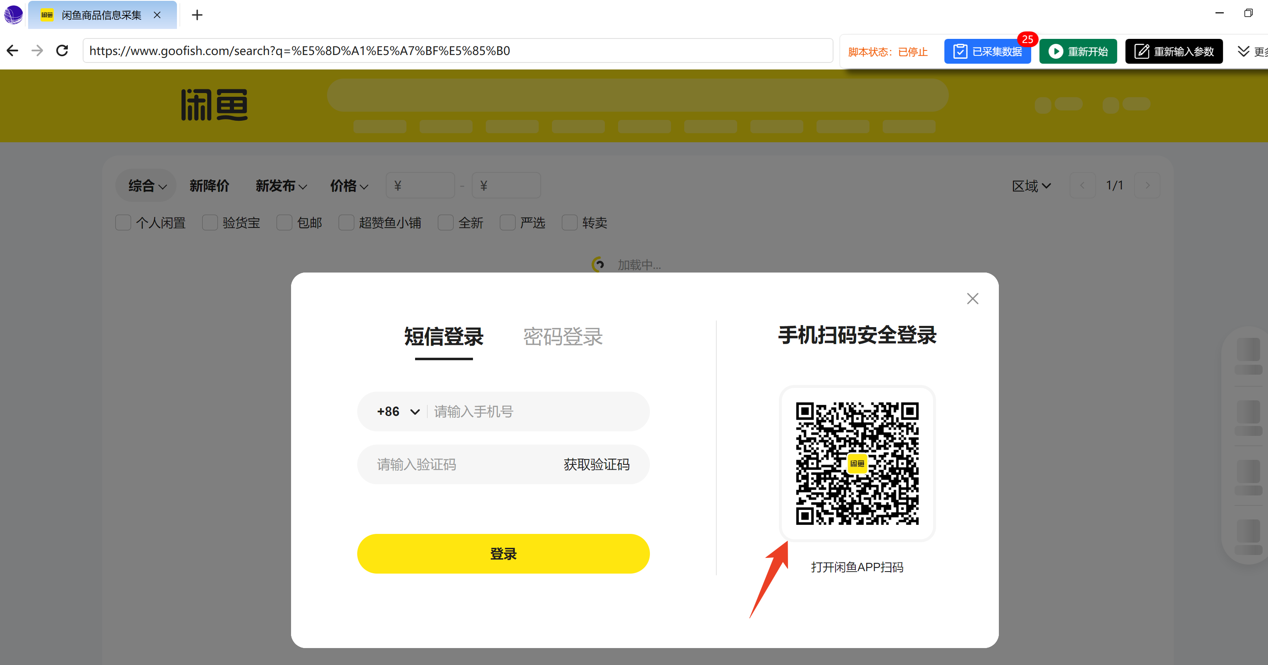The image size is (1268, 665).
Task: Reload the page with the refresh icon
Action: 62,51
